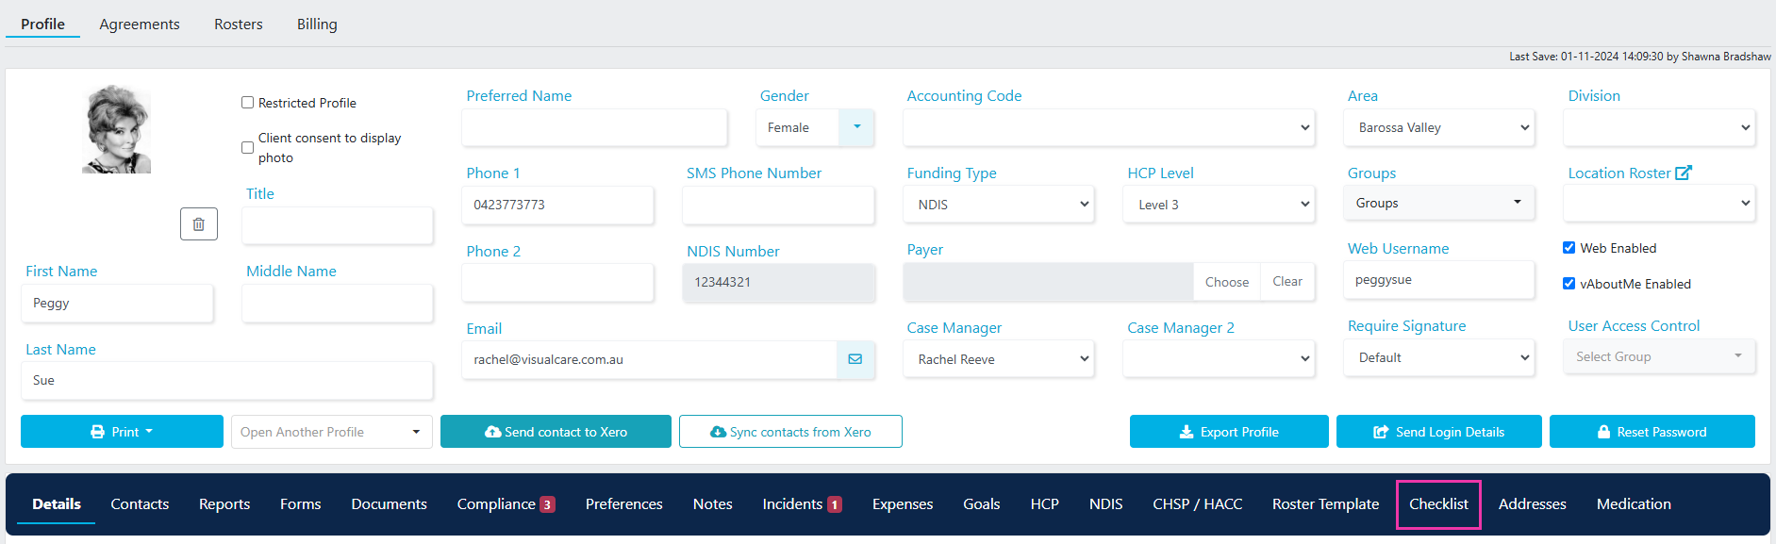Switch to the Billing top tab
This screenshot has width=1776, height=544.
(x=317, y=25)
